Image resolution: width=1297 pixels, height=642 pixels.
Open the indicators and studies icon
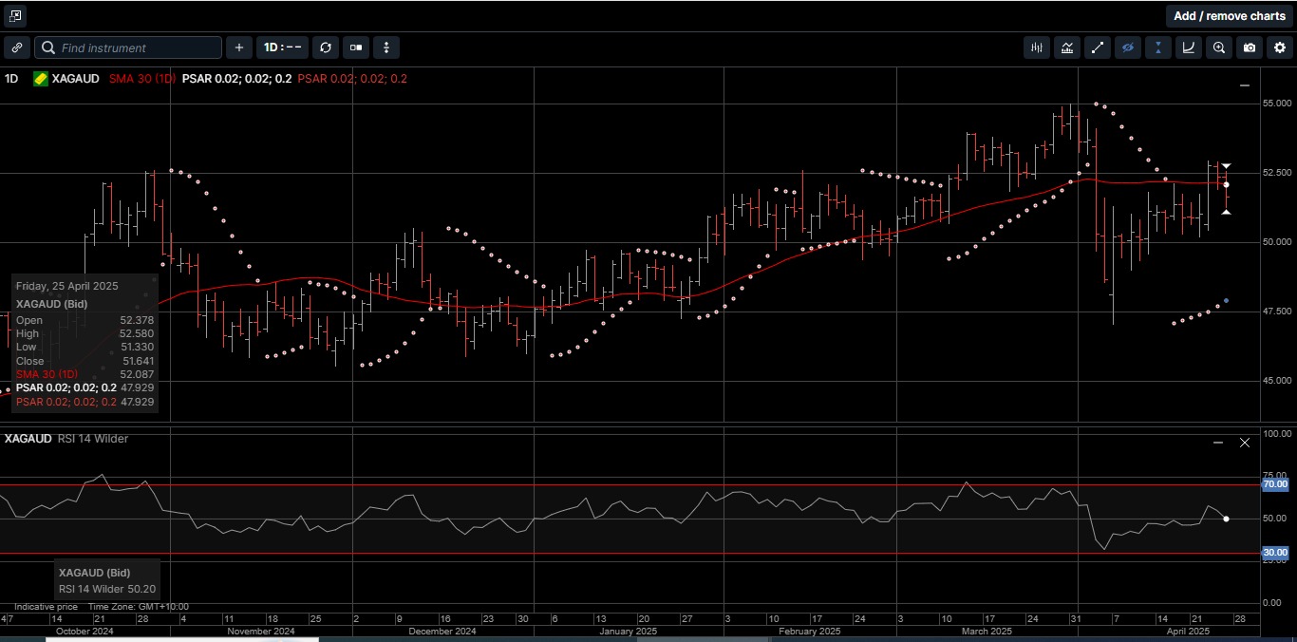point(1067,47)
